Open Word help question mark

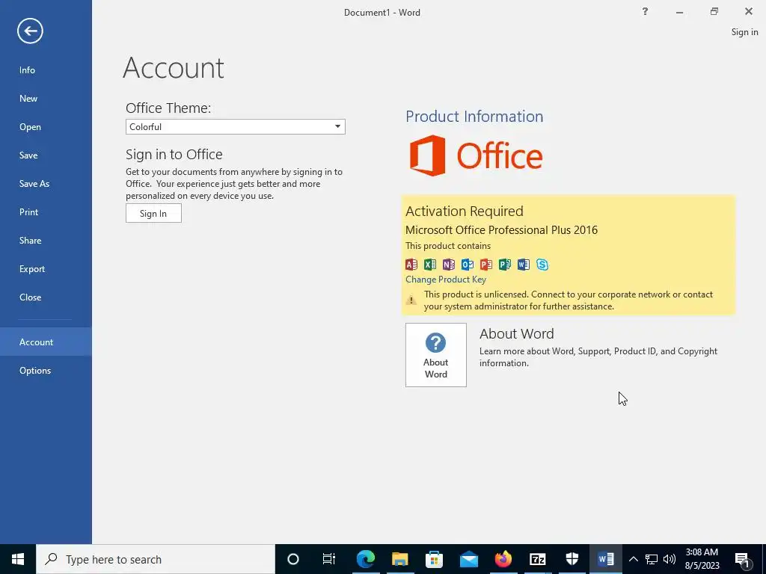(645, 11)
